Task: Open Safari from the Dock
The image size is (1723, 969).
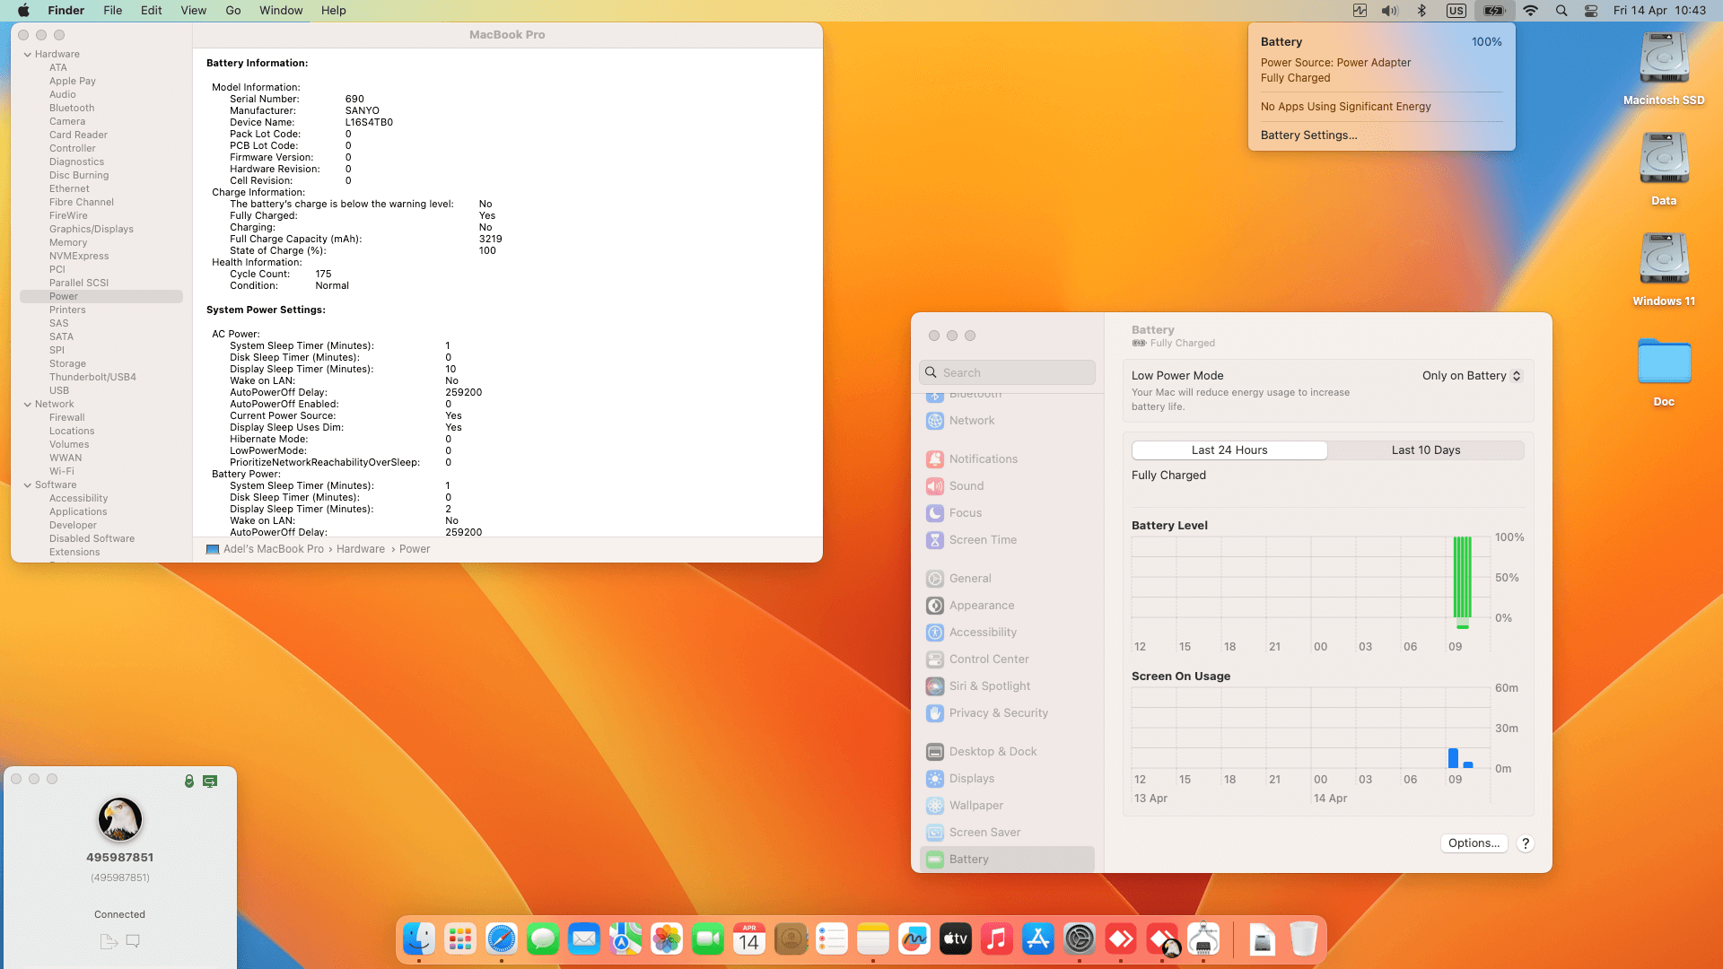Action: pos(501,939)
